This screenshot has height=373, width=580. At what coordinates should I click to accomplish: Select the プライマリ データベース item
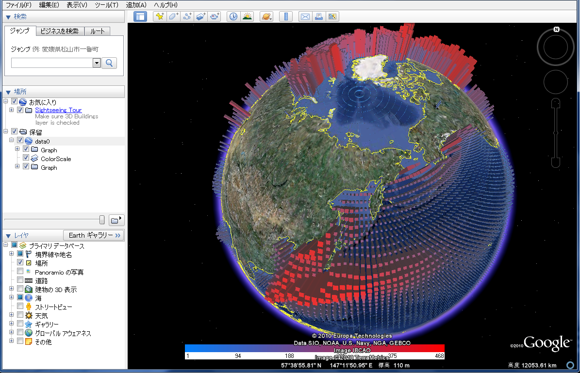point(57,246)
